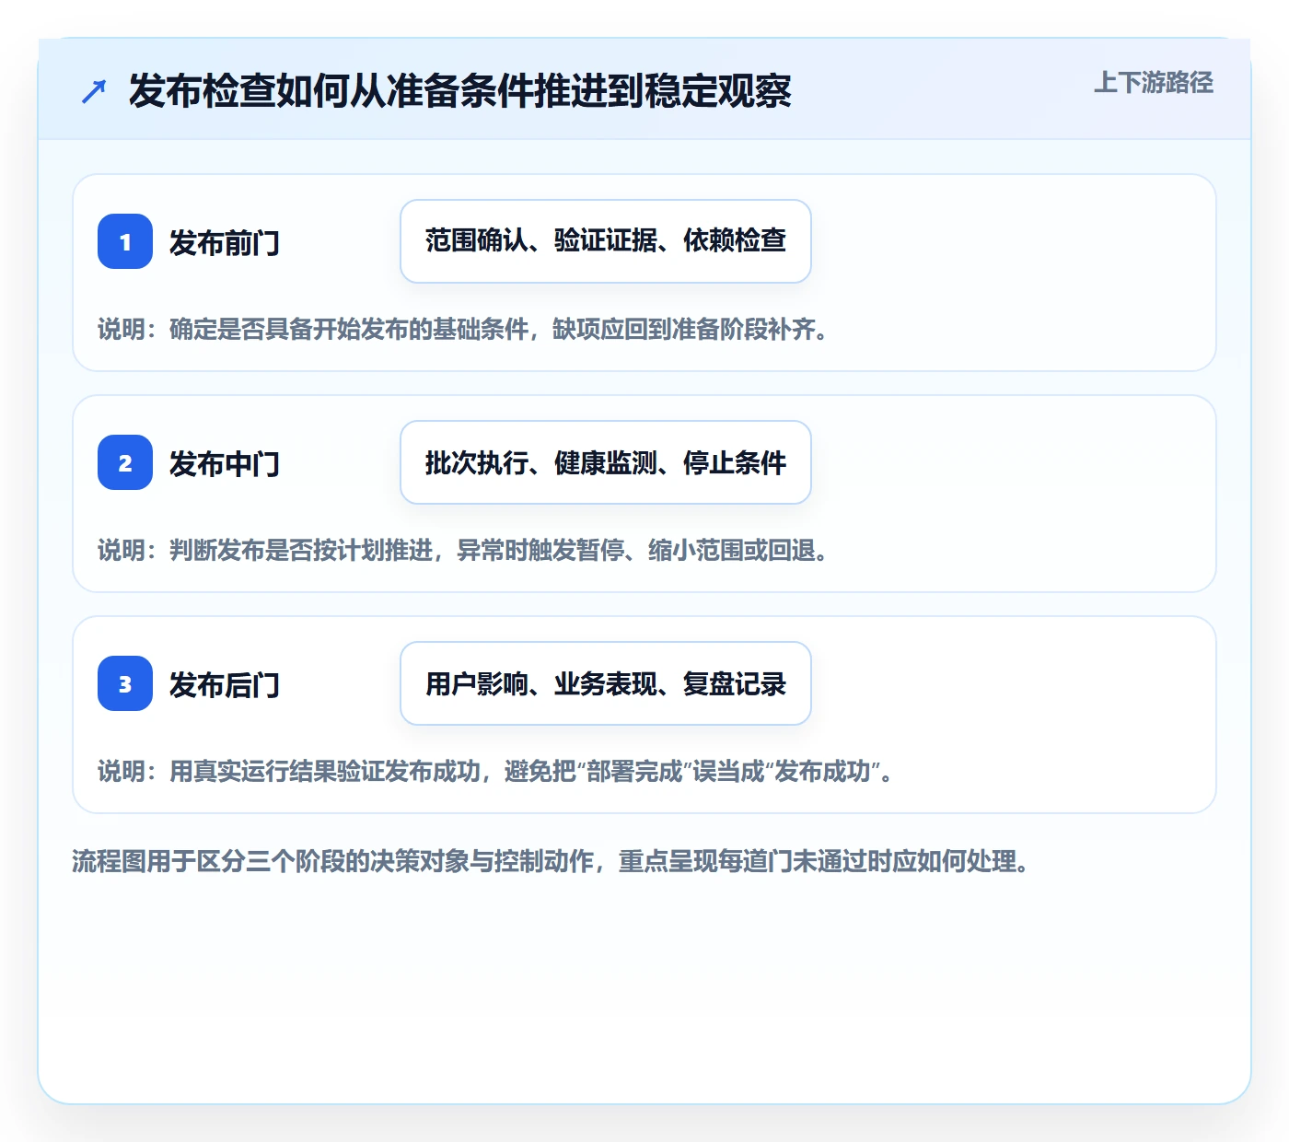Click the description starting 说明：判断发布是否按计划推进
1289x1142 pixels.
pos(463,550)
